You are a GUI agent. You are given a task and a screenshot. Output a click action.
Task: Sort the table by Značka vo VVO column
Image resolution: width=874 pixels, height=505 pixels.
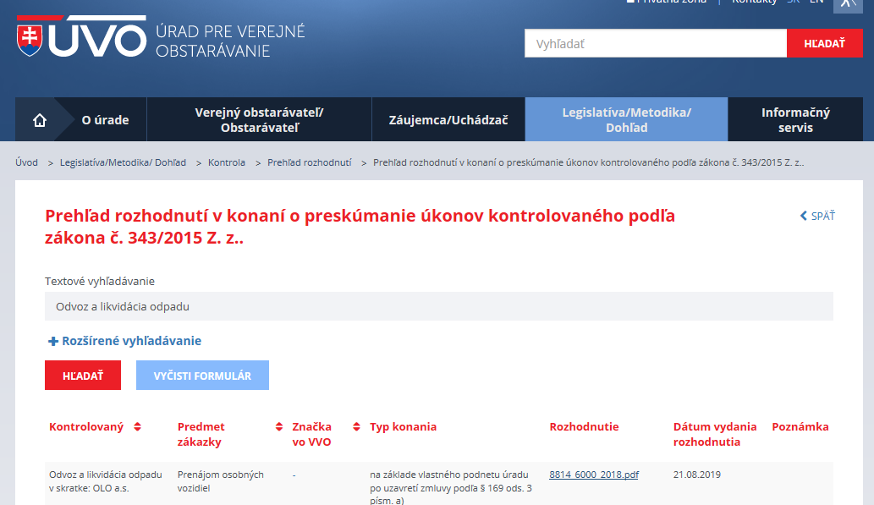tap(356, 427)
